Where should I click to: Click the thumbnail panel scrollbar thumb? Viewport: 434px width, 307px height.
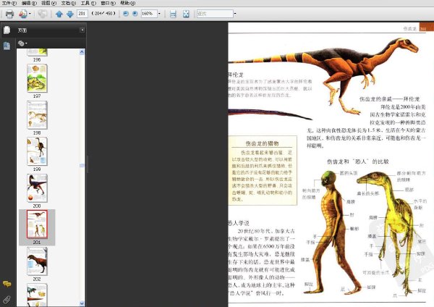click(82, 165)
